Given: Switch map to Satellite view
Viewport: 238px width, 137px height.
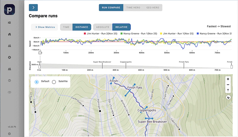Looking at the screenshot, I should pyautogui.click(x=54, y=81).
